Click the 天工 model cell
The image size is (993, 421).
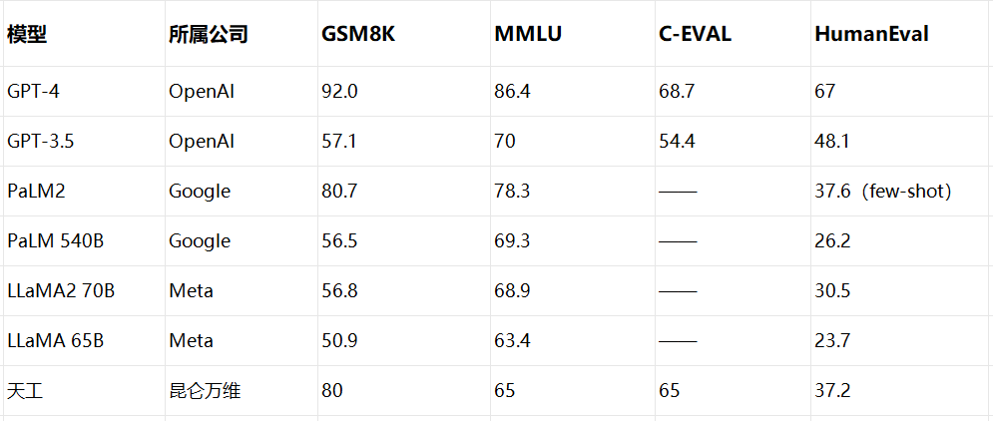point(25,391)
